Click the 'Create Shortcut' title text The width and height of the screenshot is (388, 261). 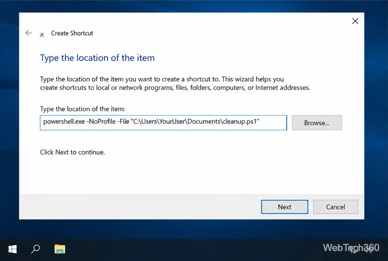pos(72,33)
